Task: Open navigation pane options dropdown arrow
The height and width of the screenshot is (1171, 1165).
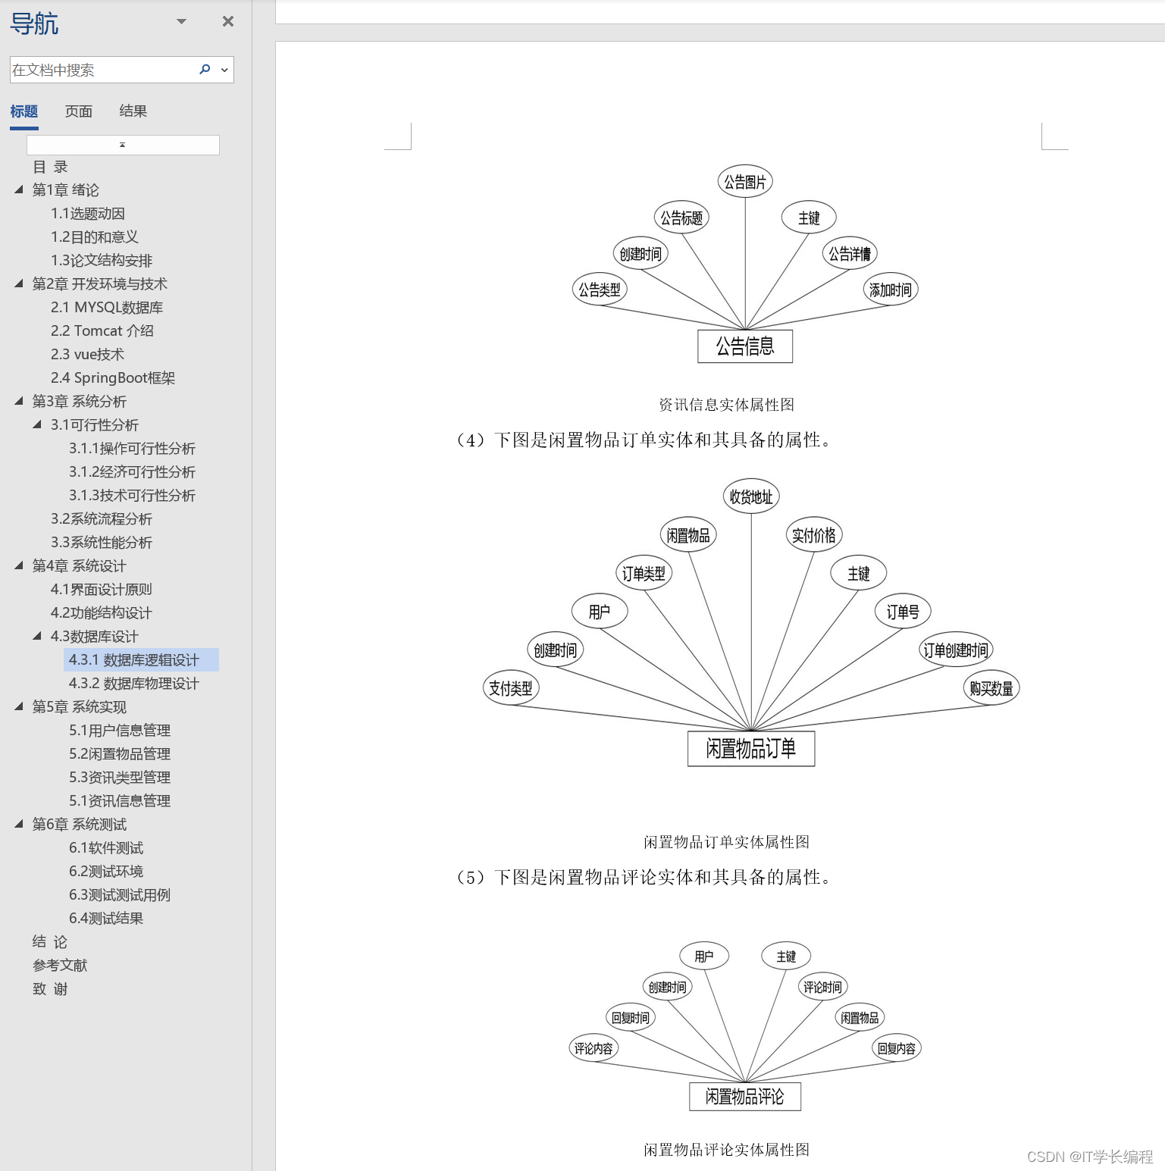Action: (181, 21)
